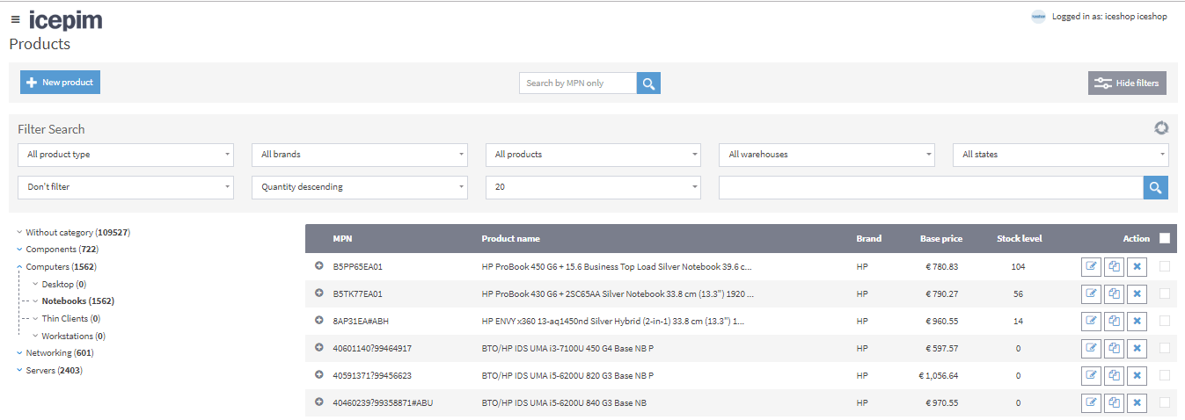Edit product B5PP65EA01 with pencil icon
1185x420 pixels.
pos(1092,267)
